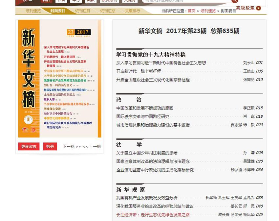Image resolution: width=279 pixels, height=221 pixels.
Task: Click page number 018
Action: pos(259,116)
